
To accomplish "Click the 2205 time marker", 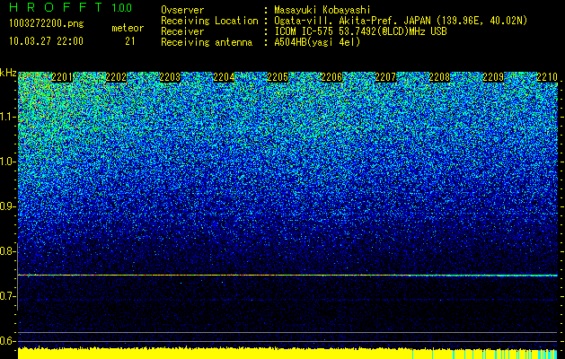I will click(278, 77).
